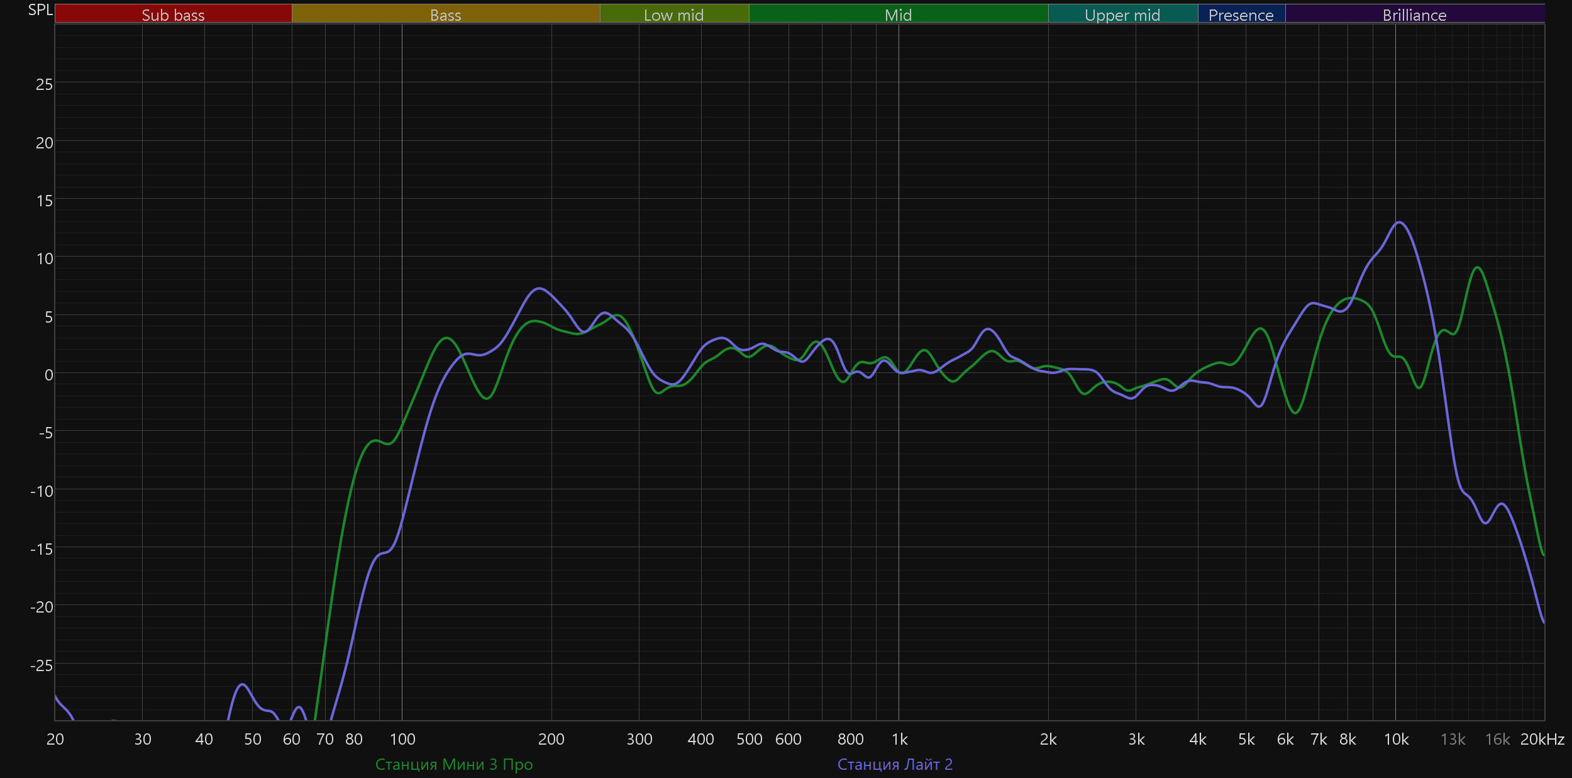Image resolution: width=1572 pixels, height=778 pixels.
Task: Click the green curve's highest peak past 13k
Action: point(1478,268)
